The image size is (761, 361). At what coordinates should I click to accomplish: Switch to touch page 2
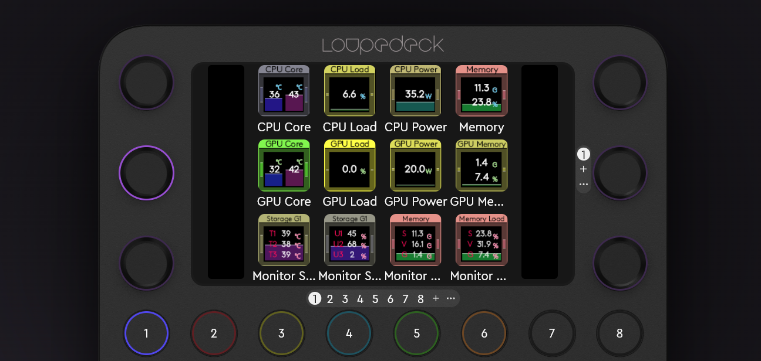click(330, 299)
